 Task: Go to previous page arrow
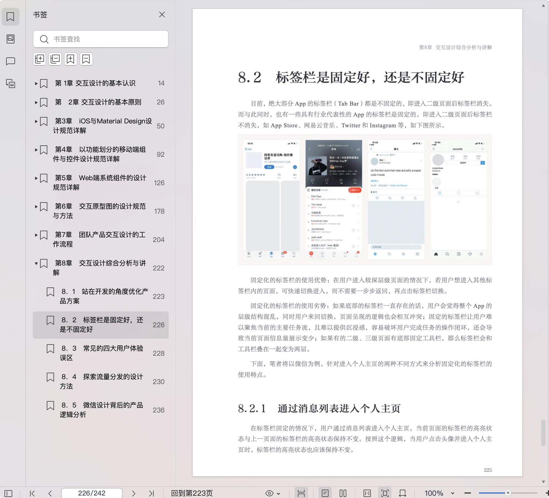click(50, 493)
